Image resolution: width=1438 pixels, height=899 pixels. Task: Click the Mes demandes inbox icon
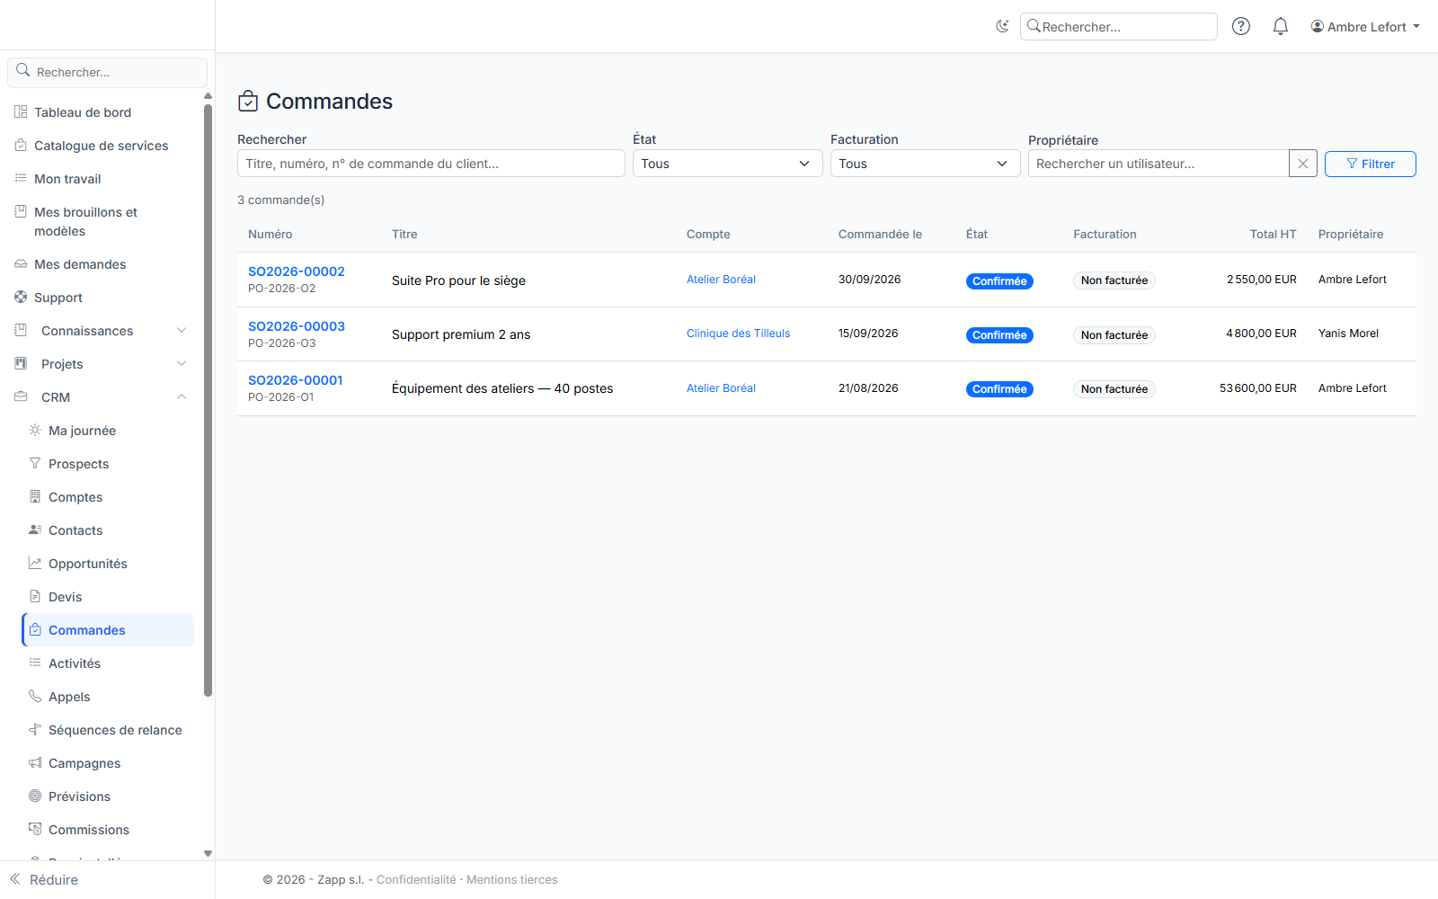tap(21, 263)
